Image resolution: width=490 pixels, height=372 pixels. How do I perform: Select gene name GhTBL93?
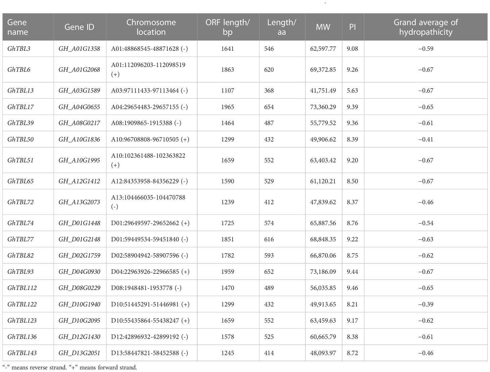coord(20,272)
